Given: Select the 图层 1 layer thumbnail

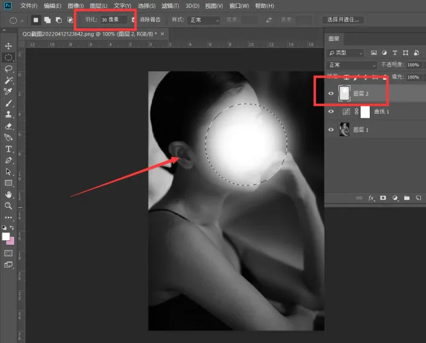Looking at the screenshot, I should 344,129.
